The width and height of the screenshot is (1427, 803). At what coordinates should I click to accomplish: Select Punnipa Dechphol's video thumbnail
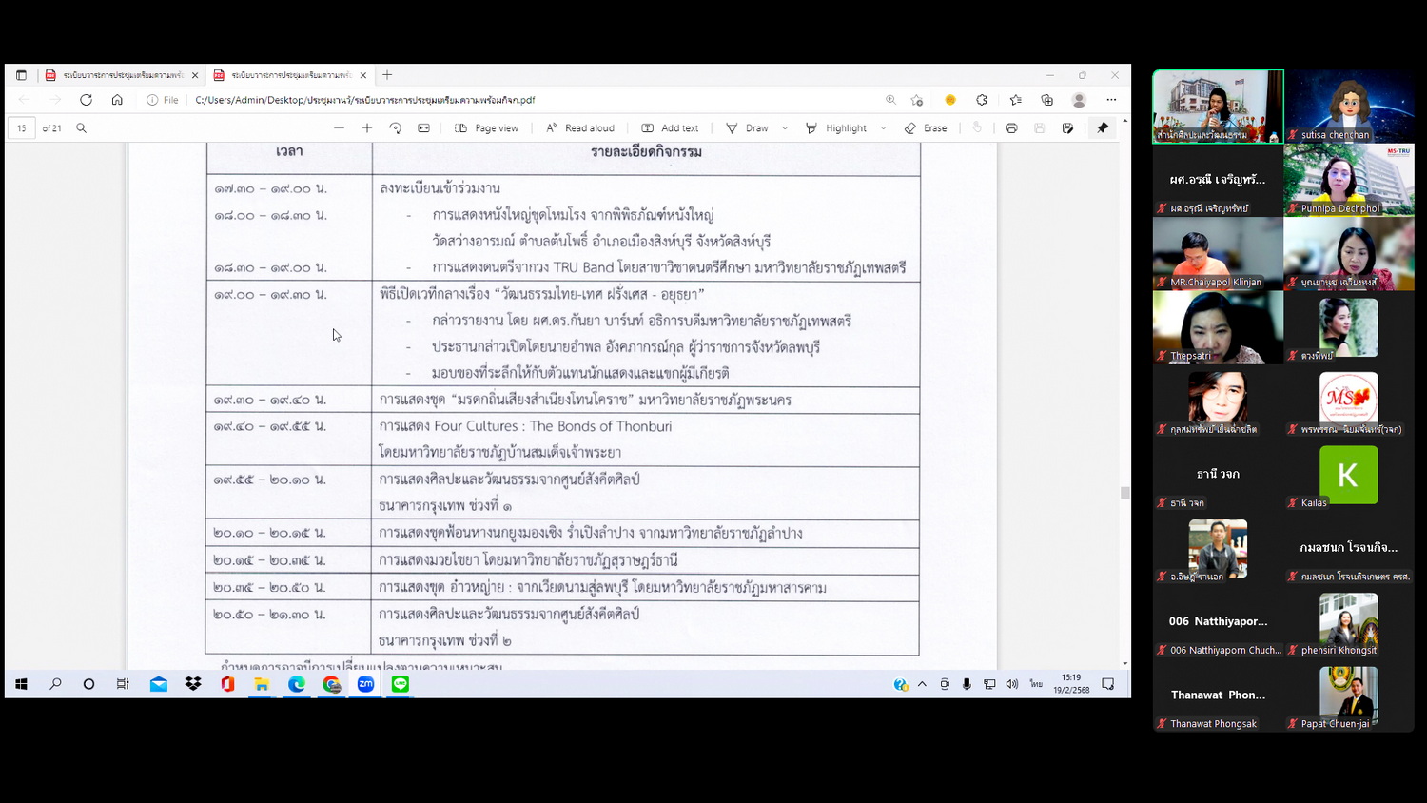click(x=1348, y=180)
